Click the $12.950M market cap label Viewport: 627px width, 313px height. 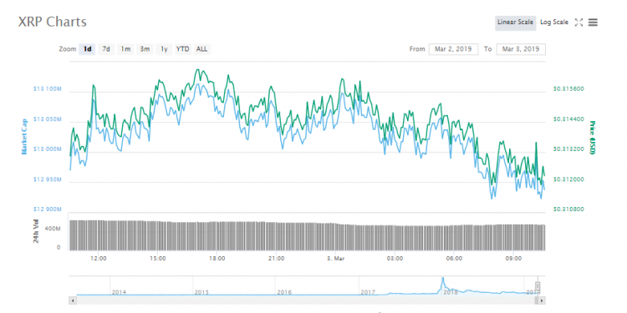pyautogui.click(x=47, y=179)
